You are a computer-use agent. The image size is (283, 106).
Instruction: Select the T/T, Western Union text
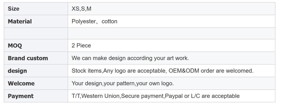click(x=96, y=96)
